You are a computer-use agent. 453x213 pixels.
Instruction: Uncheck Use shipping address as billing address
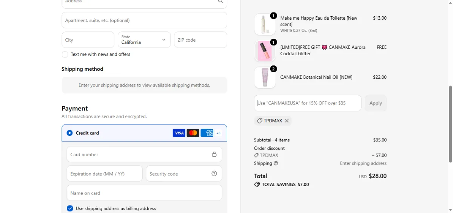coord(70,208)
